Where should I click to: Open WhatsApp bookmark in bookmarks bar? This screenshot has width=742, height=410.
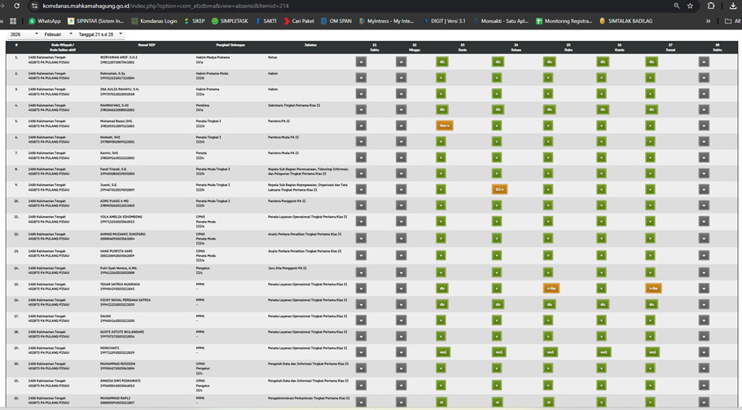45,21
